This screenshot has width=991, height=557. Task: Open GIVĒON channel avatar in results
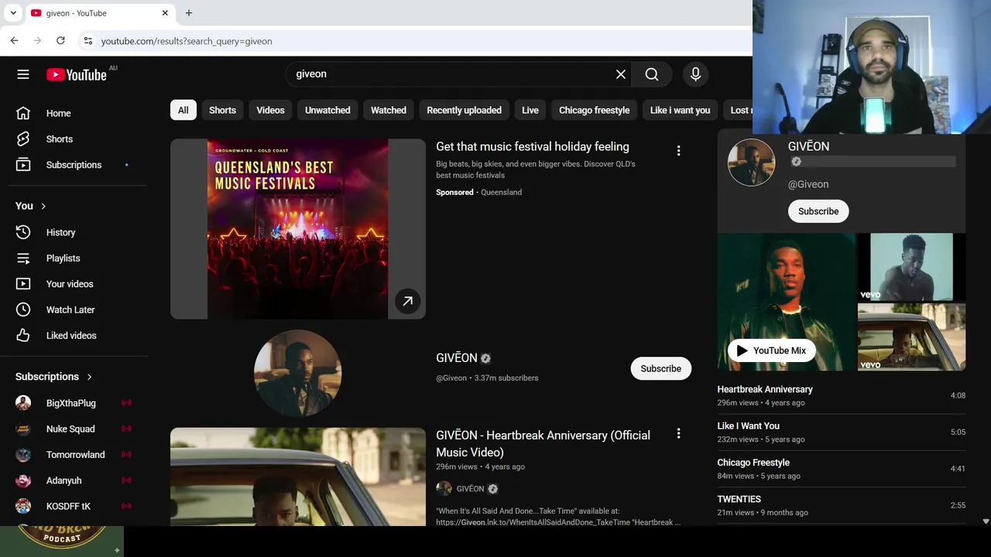pos(298,372)
